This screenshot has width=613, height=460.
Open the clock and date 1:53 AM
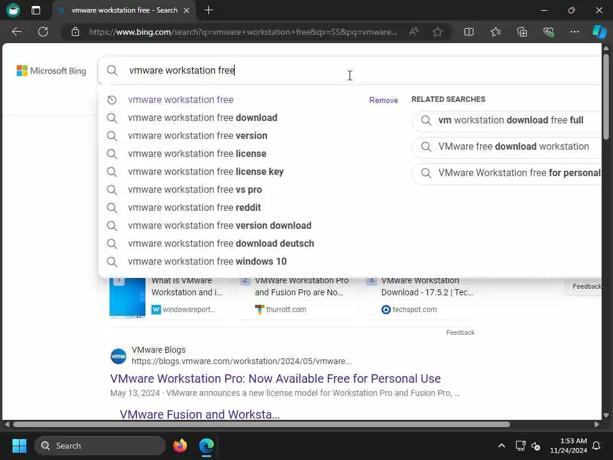568,446
